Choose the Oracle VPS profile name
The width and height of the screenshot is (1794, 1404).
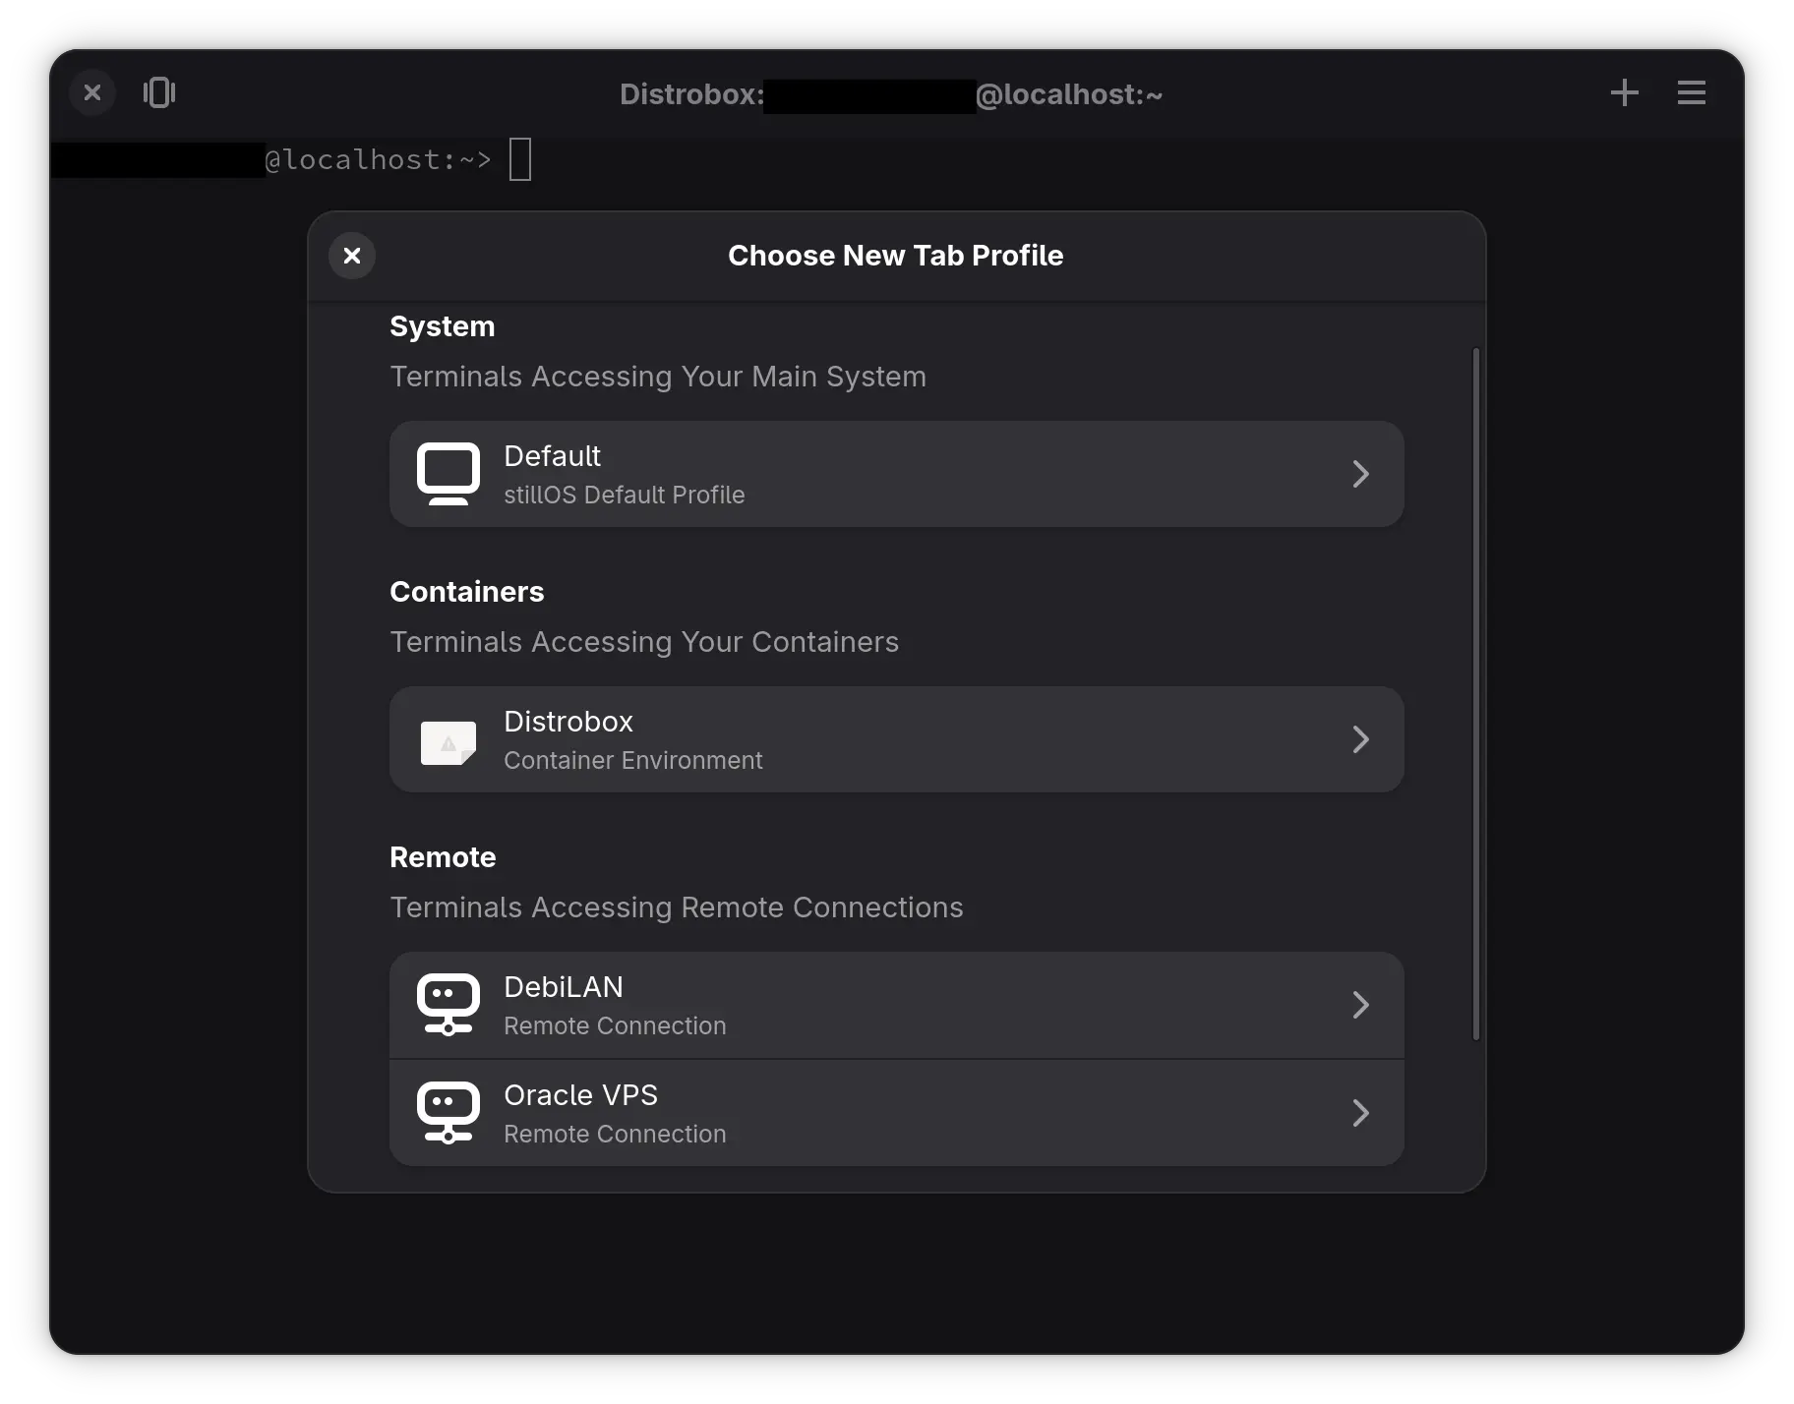tap(580, 1095)
